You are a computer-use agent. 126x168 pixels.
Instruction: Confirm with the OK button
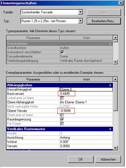(81, 159)
